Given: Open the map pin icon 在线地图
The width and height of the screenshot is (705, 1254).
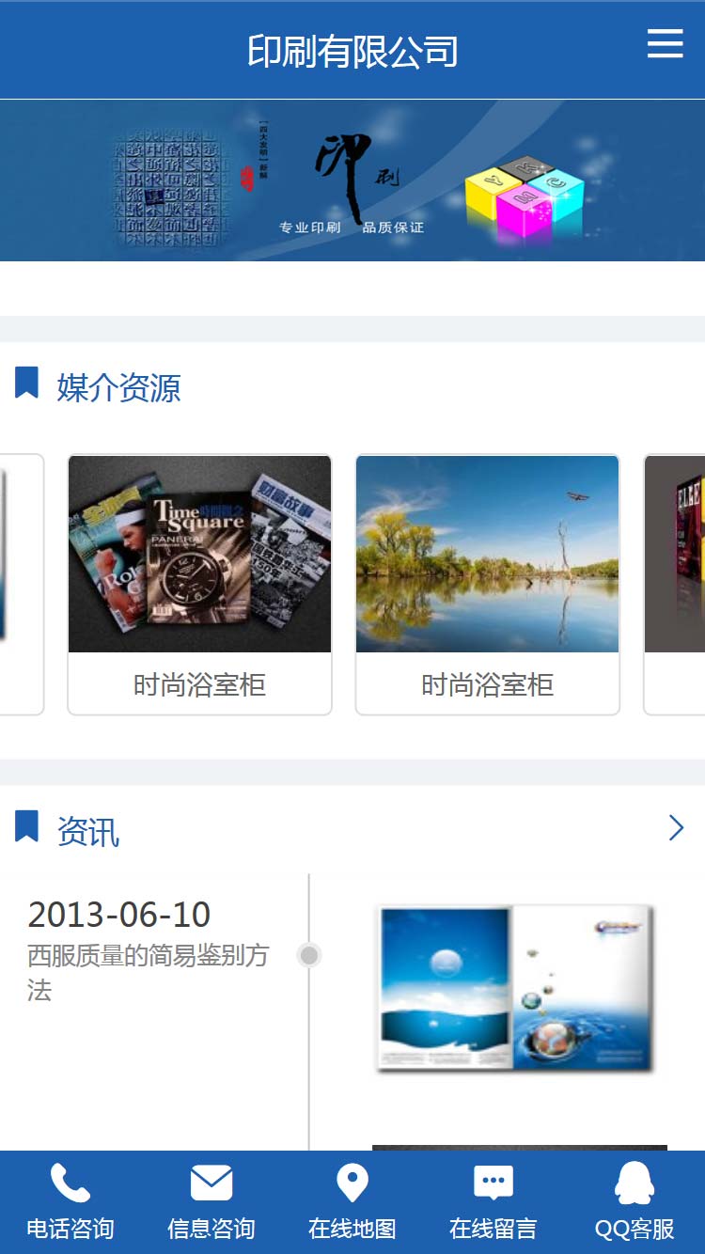Looking at the screenshot, I should point(352,1183).
